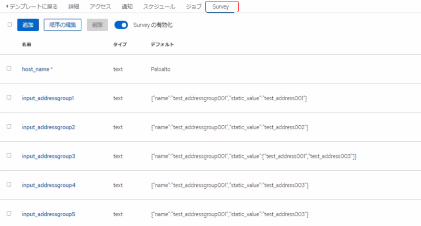Go back to the template list (テンプレートに戻る)

point(31,7)
